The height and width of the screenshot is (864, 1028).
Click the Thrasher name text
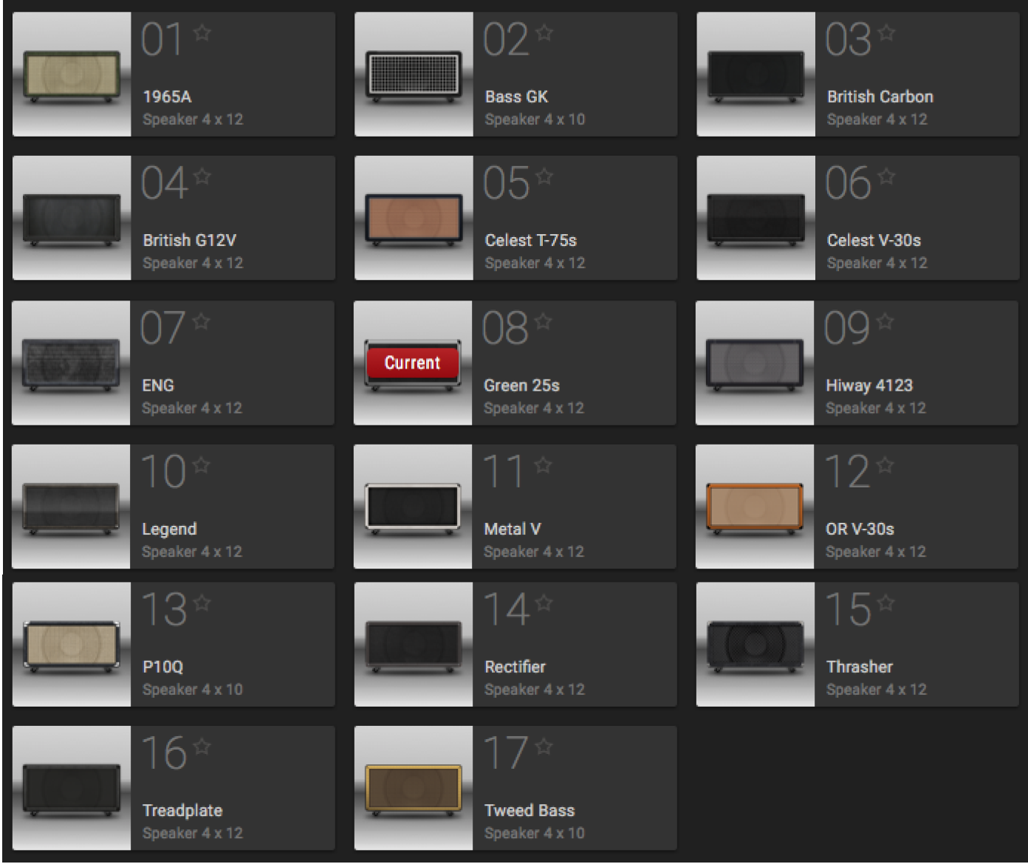pos(860,667)
